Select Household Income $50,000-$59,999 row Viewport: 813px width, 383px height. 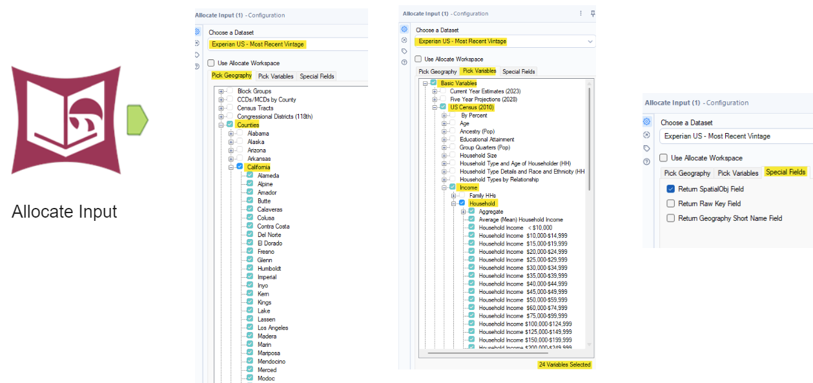click(523, 300)
